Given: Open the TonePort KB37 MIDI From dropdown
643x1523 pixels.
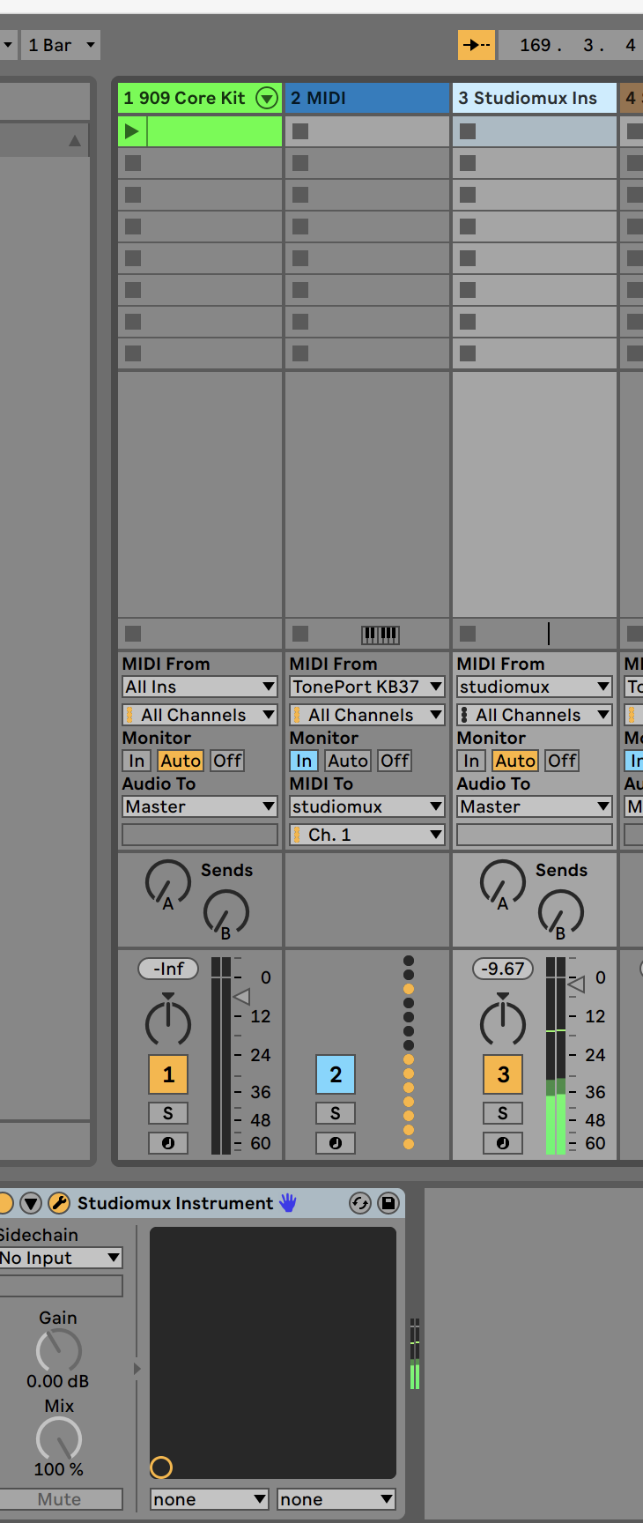Looking at the screenshot, I should coord(367,687).
